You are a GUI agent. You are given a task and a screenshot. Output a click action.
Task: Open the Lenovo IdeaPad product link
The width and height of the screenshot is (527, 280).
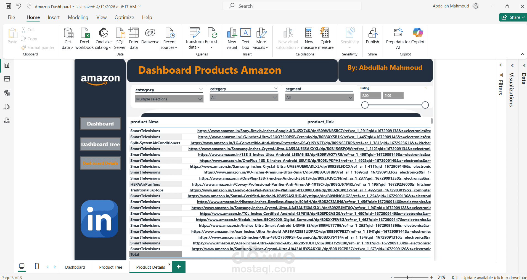coord(310,190)
